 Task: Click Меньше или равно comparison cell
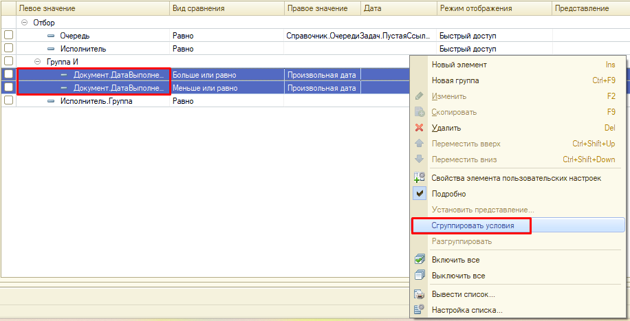pyautogui.click(x=226, y=88)
